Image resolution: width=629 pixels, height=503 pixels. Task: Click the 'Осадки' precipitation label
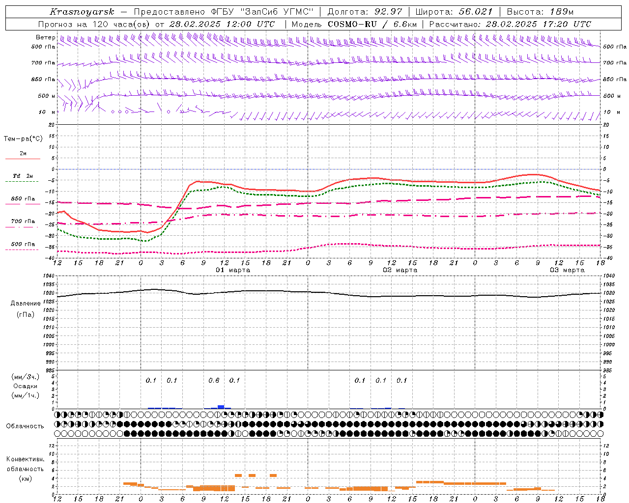pyautogui.click(x=26, y=386)
